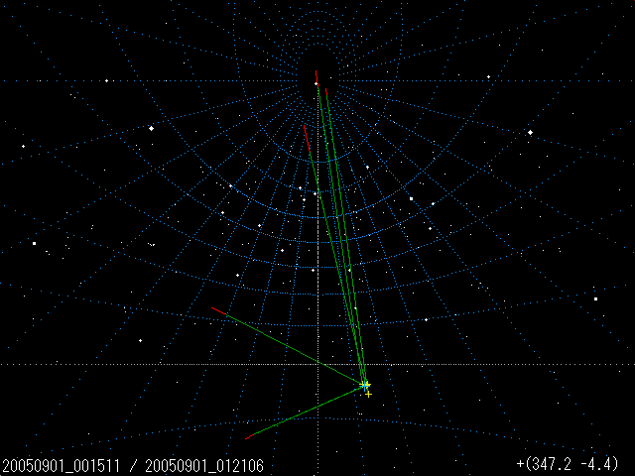Click the yellow radiant marker where green lines converge
Image resolution: width=635 pixels, height=476 pixels.
point(366,385)
